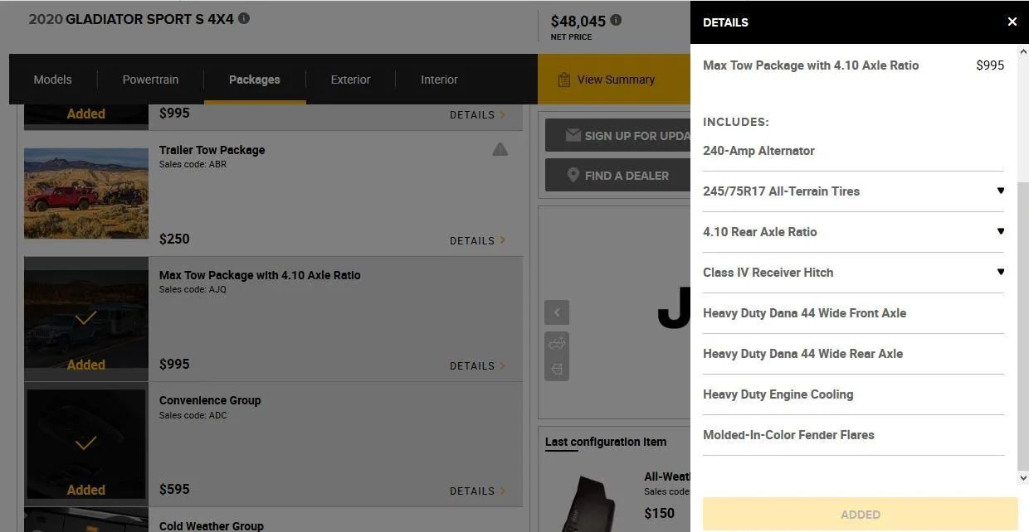The height and width of the screenshot is (532, 1029).
Task: Switch to the Models tab
Action: click(x=52, y=80)
